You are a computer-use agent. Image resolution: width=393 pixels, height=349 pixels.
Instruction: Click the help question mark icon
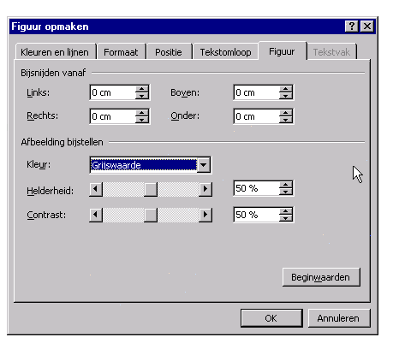click(352, 27)
